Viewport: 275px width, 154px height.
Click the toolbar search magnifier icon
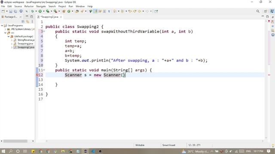(258, 12)
